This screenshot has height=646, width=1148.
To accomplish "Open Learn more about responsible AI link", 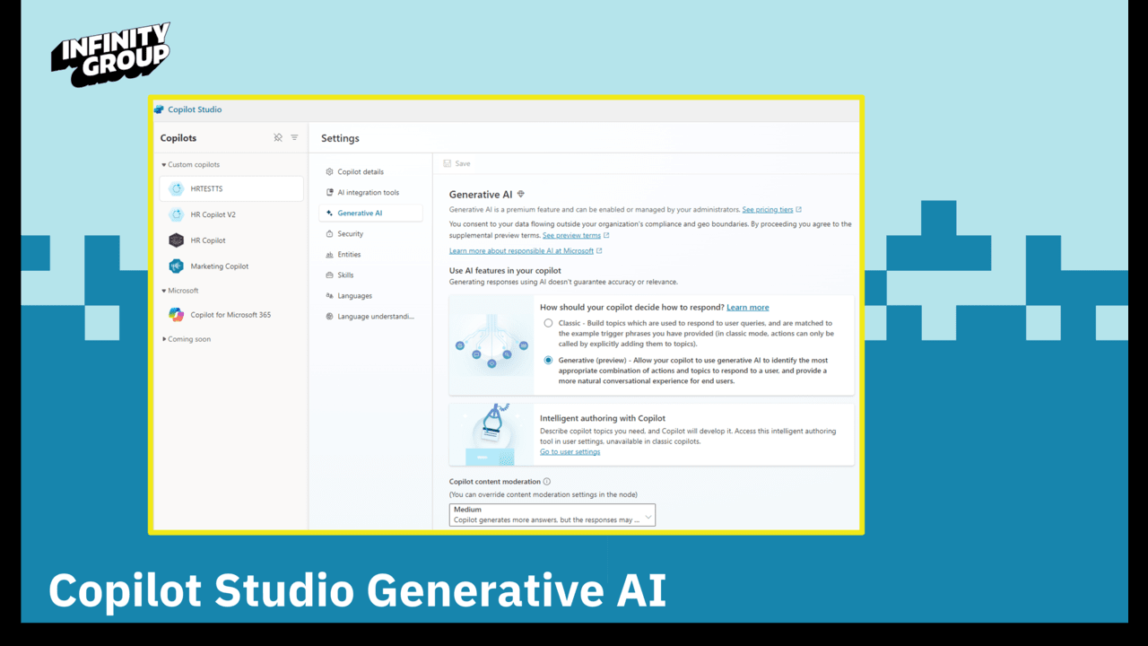I will [521, 251].
